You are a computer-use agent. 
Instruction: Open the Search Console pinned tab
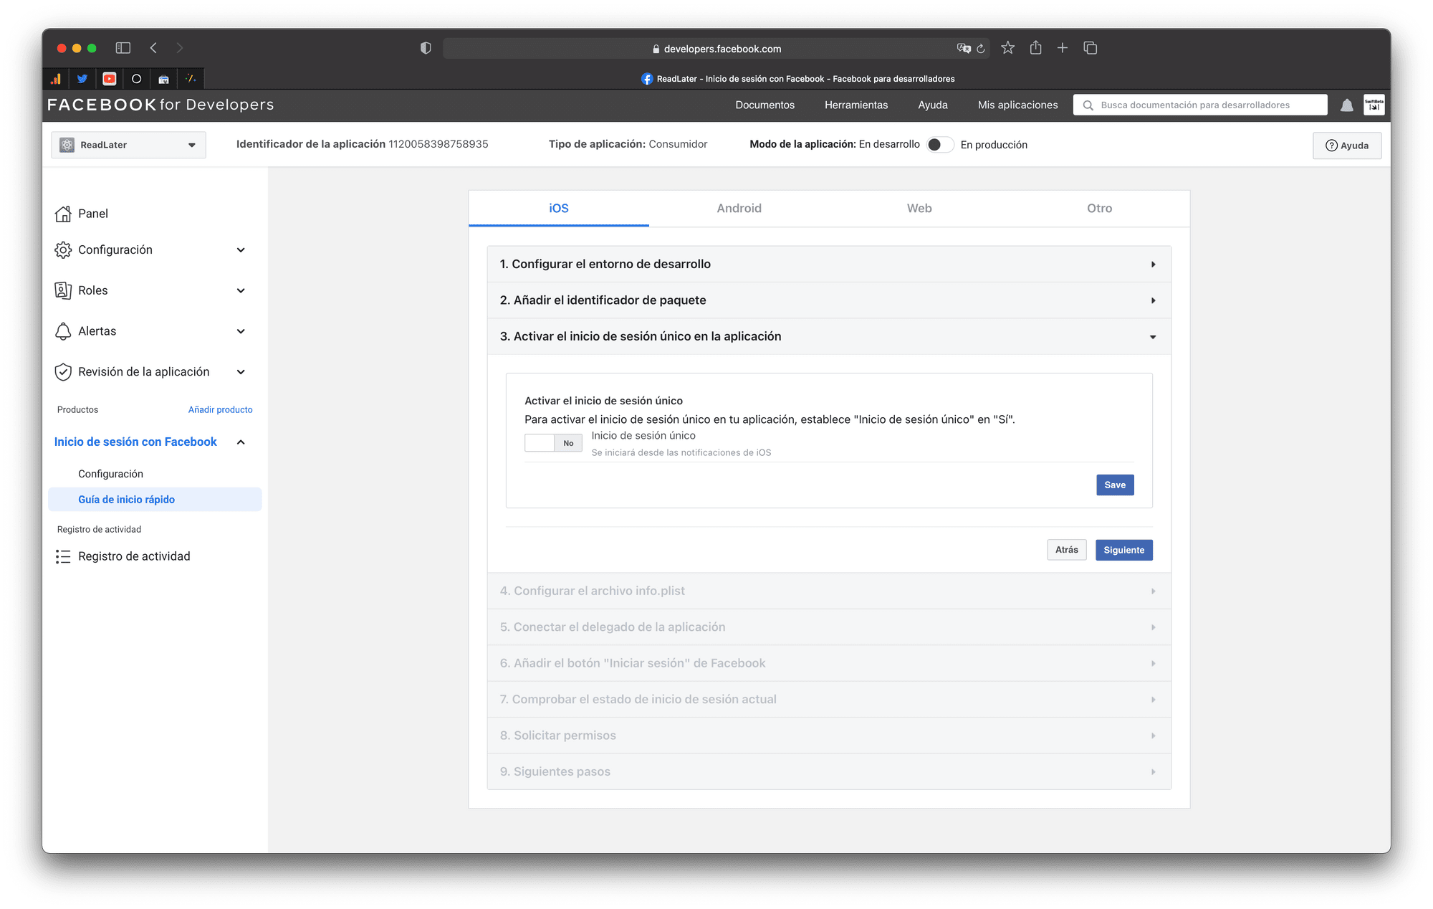[164, 79]
